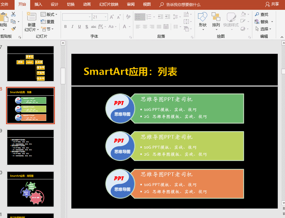The image size is (285, 218).
Task: Open the 排列 Arrange menu
Action: point(216,21)
